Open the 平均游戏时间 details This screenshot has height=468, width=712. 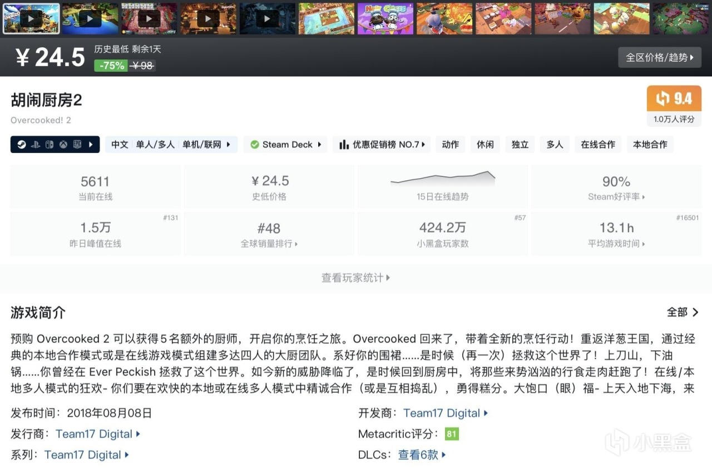click(x=616, y=244)
